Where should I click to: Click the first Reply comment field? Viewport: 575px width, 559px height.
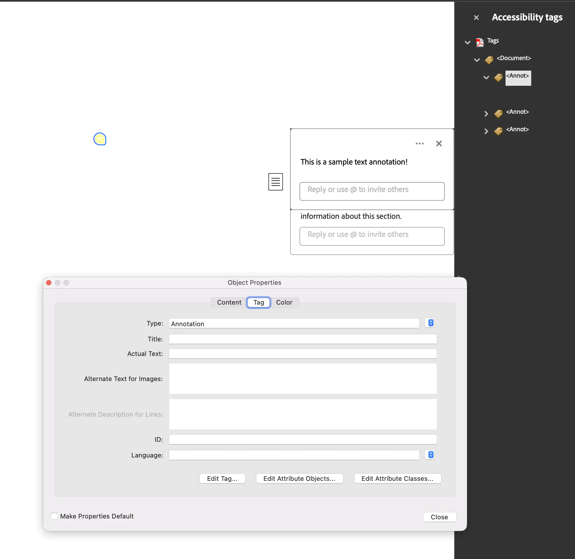point(372,191)
